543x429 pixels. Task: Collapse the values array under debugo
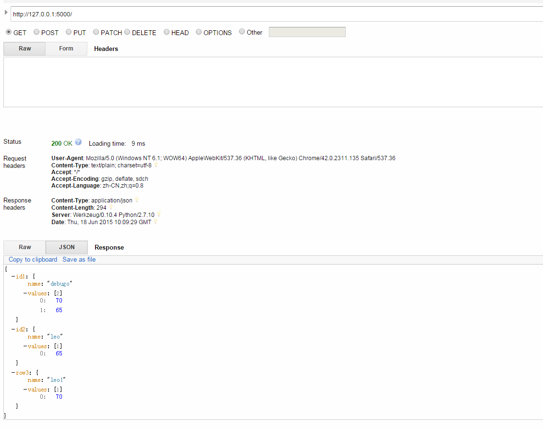tap(25, 293)
